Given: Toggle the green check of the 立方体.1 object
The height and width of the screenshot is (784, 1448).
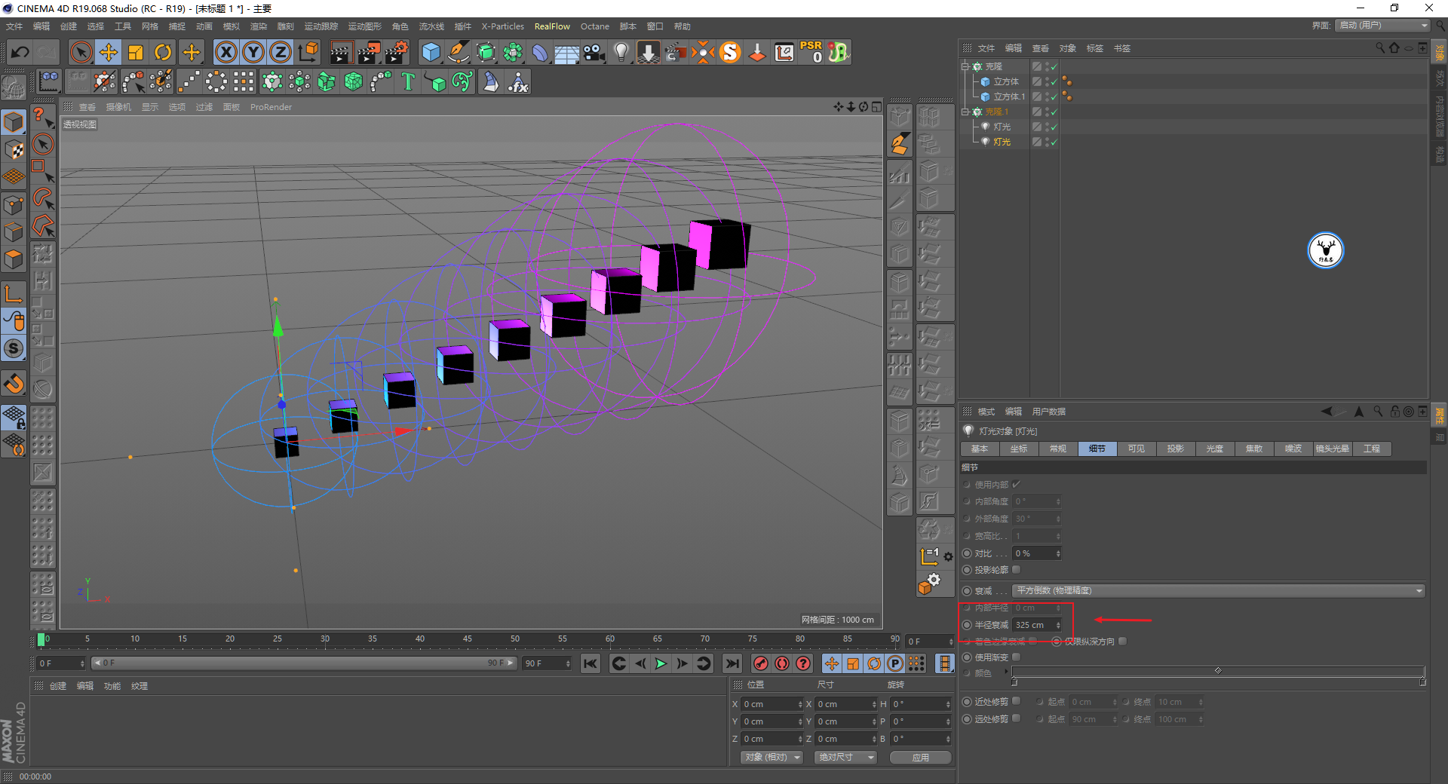Looking at the screenshot, I should point(1054,96).
